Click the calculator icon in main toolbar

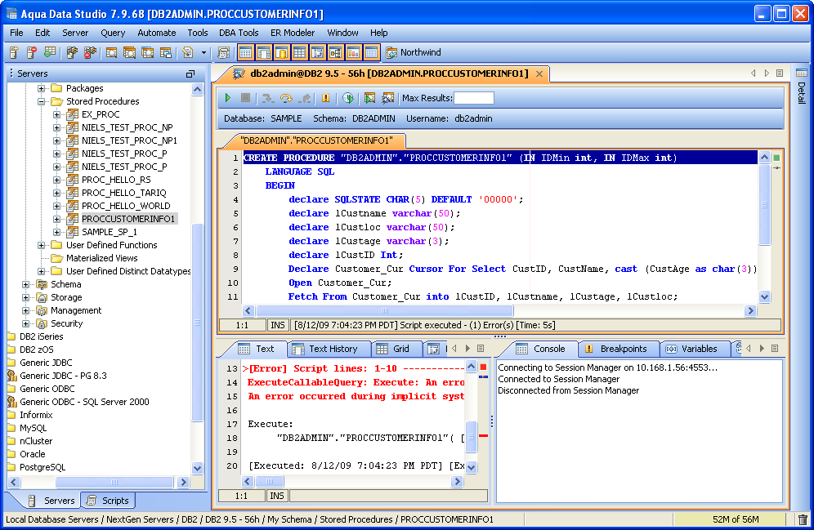click(x=223, y=53)
